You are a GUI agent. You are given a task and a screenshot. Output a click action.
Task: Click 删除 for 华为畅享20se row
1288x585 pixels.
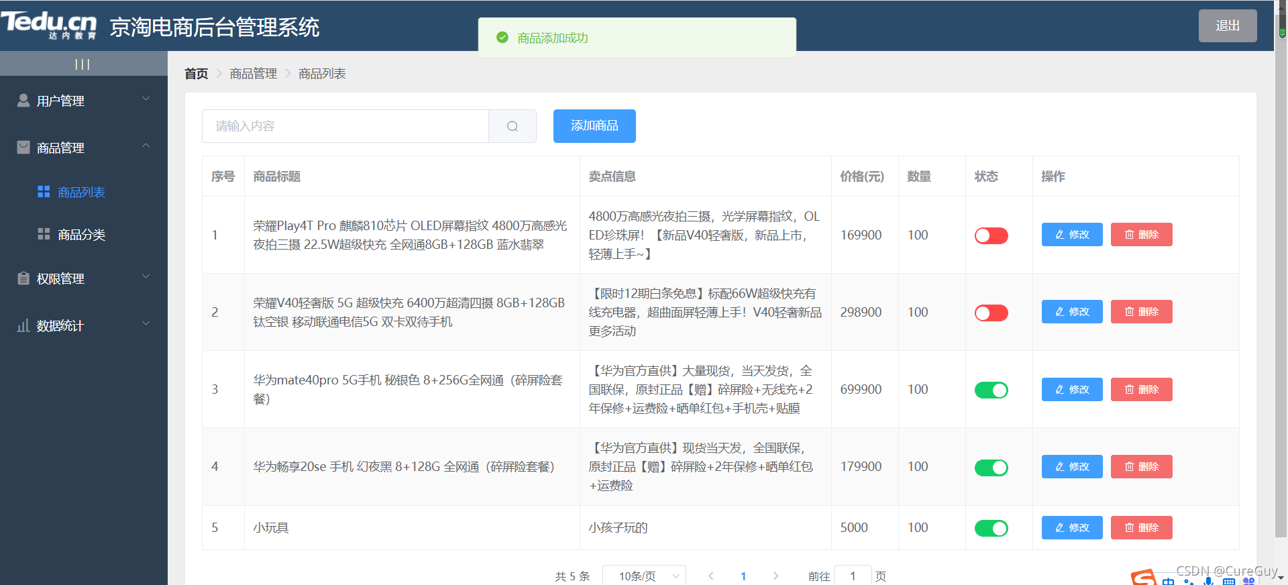(1142, 467)
